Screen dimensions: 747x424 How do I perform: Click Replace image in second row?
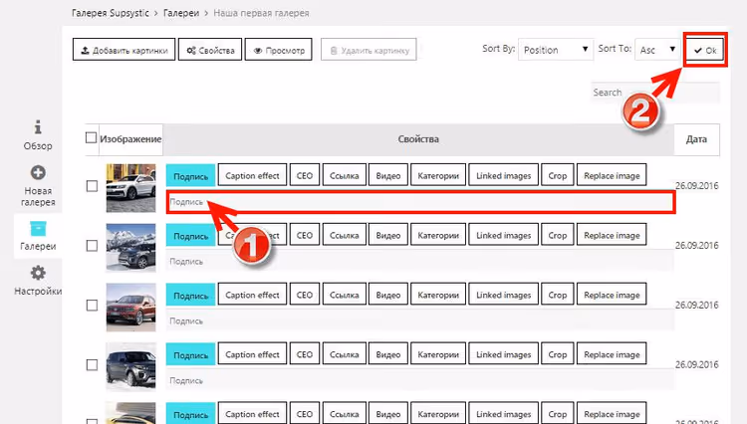[612, 235]
